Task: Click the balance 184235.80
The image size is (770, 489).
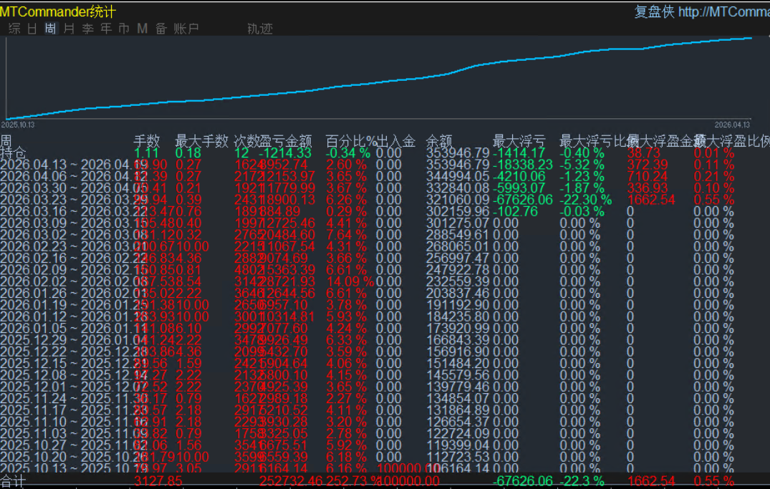Action: pyautogui.click(x=458, y=316)
